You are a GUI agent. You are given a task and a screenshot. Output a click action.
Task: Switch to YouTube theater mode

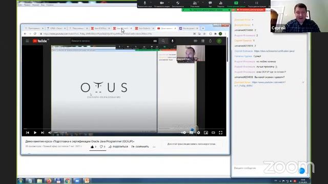click(x=213, y=132)
